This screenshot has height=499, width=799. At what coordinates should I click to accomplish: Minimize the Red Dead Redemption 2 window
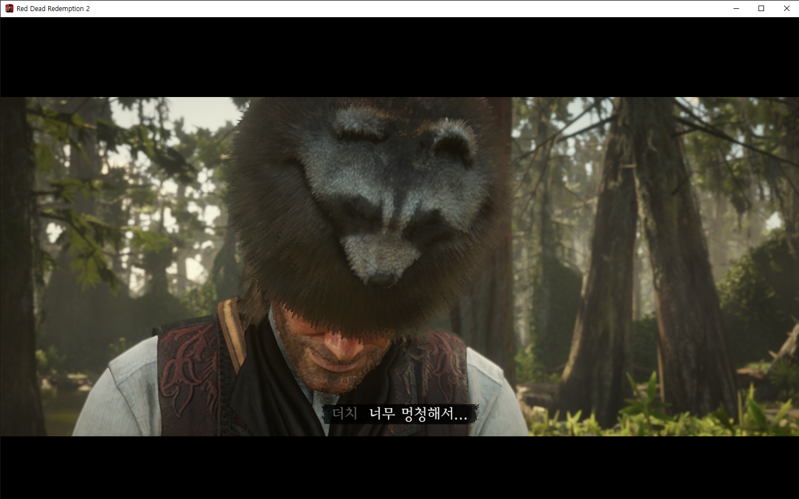(x=736, y=8)
